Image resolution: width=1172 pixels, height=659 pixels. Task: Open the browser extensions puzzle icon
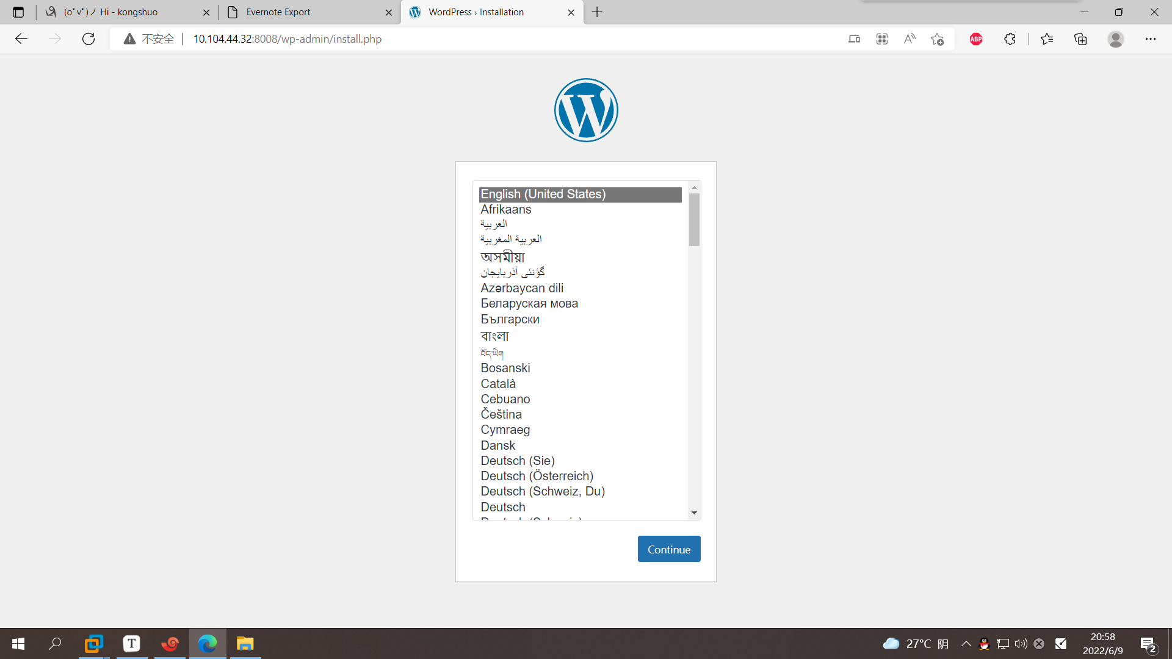[1010, 39]
